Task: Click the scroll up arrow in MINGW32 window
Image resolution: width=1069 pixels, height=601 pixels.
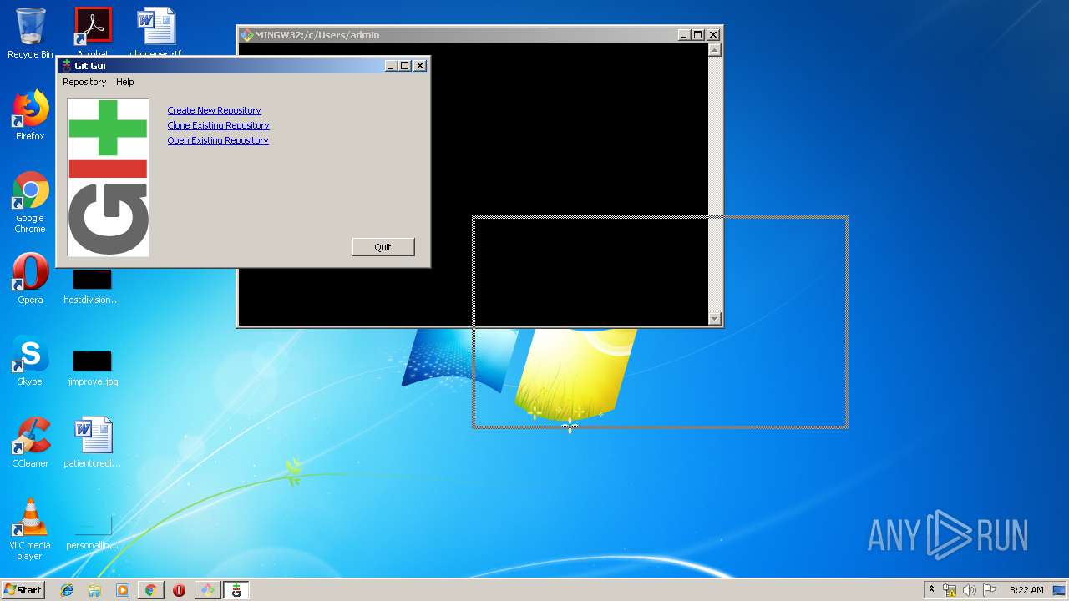Action: coord(714,50)
